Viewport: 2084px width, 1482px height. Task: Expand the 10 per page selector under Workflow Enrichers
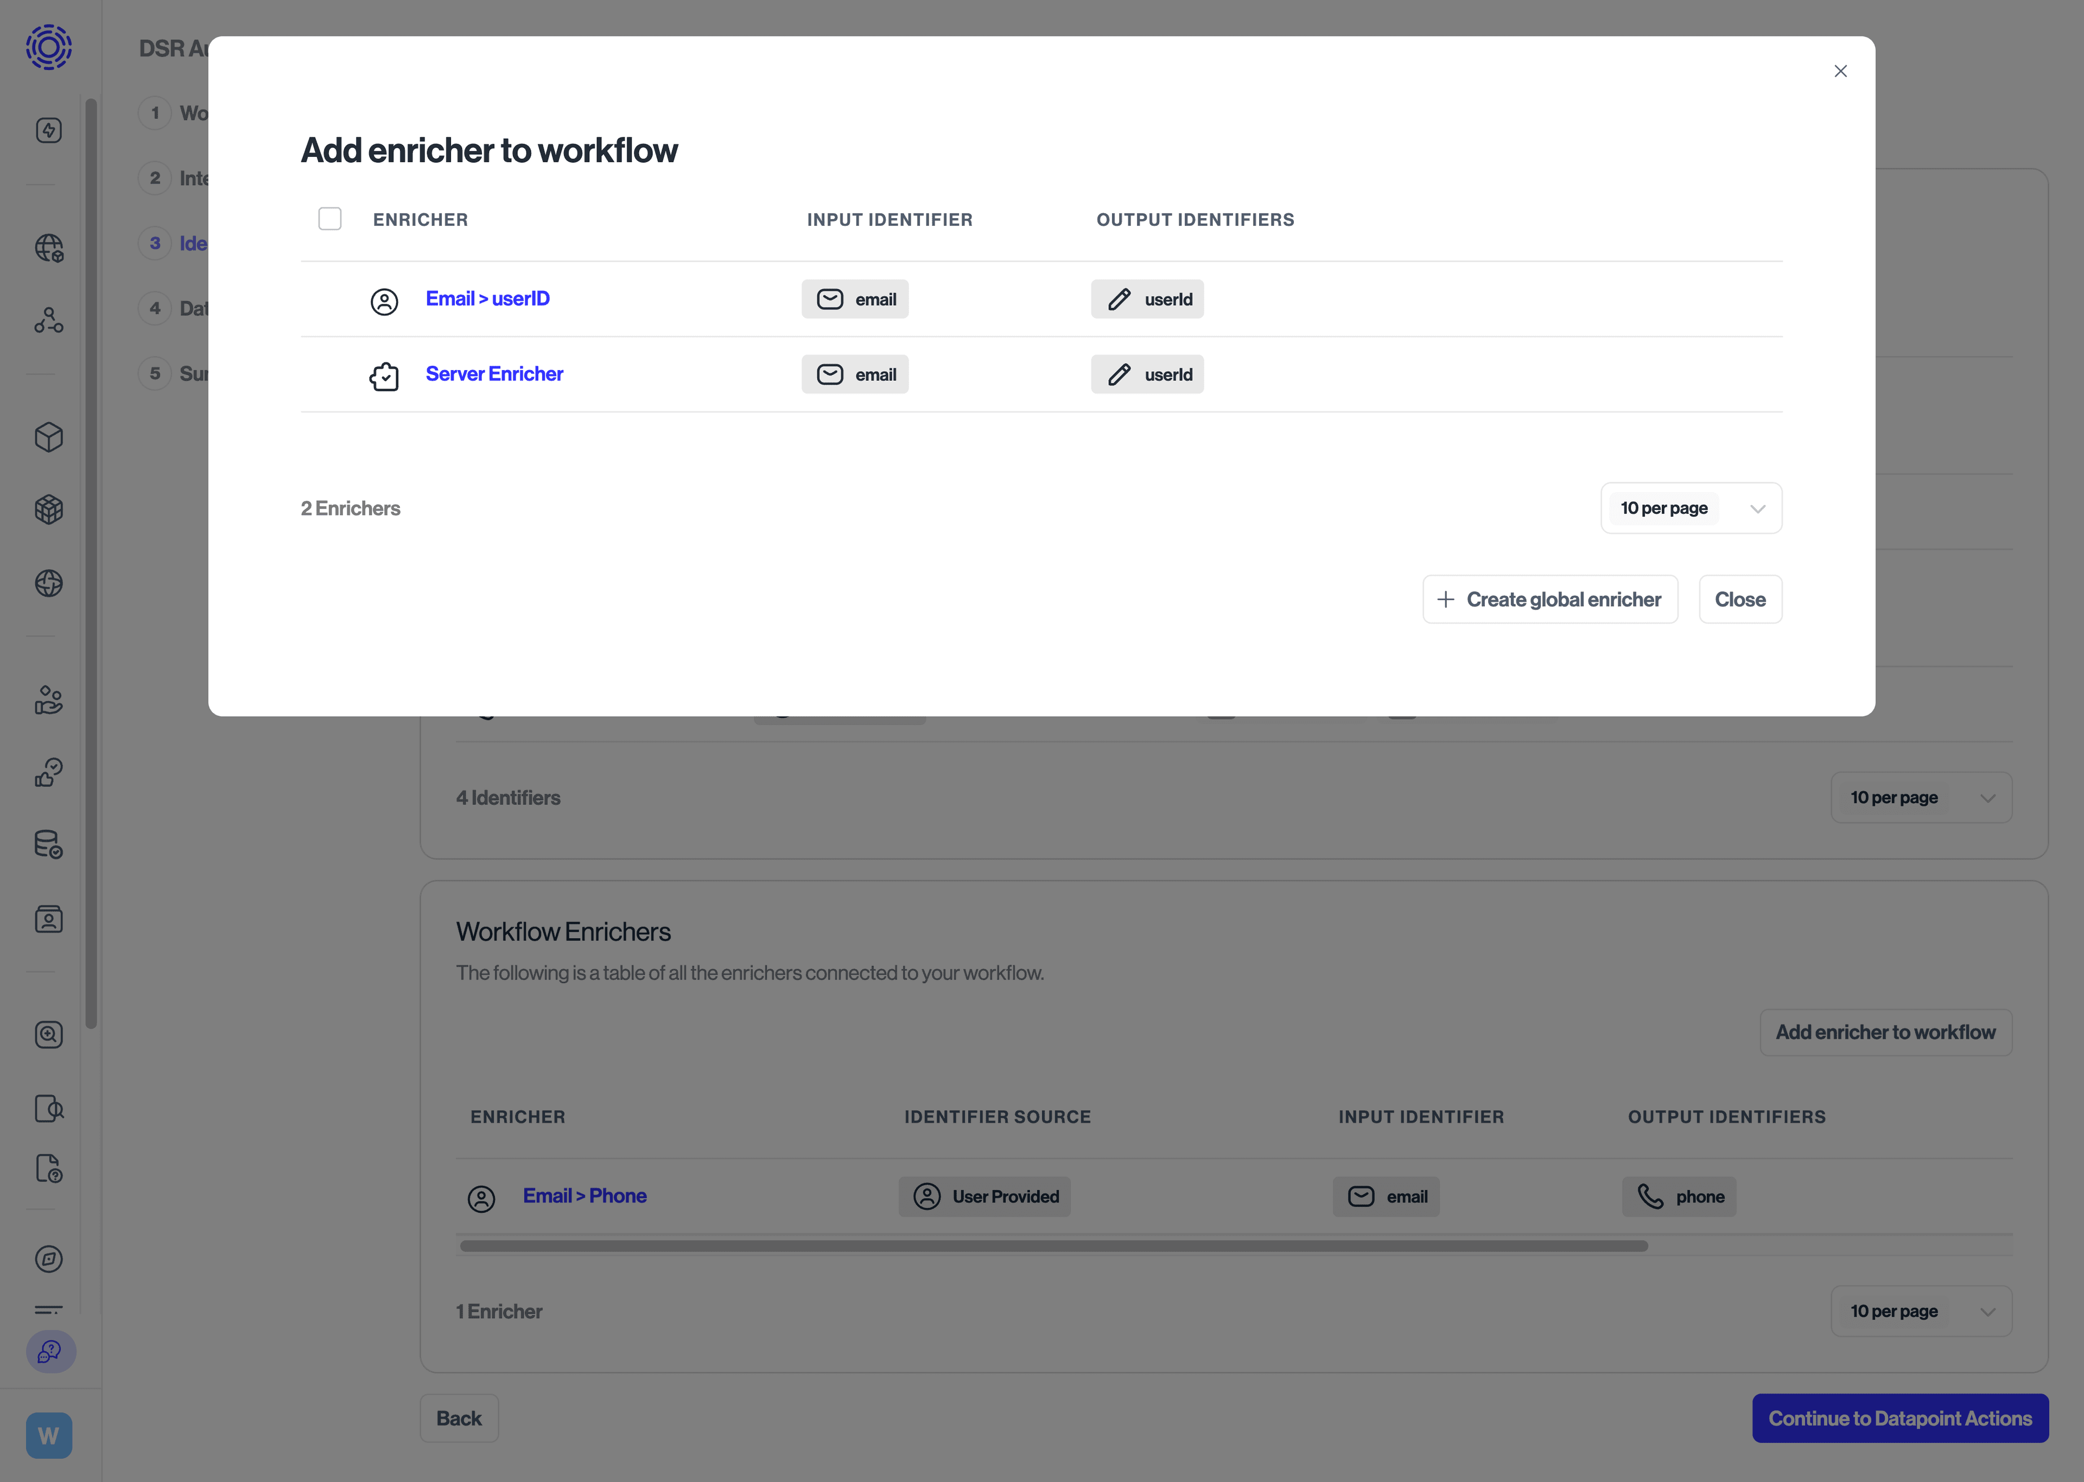point(1921,1312)
